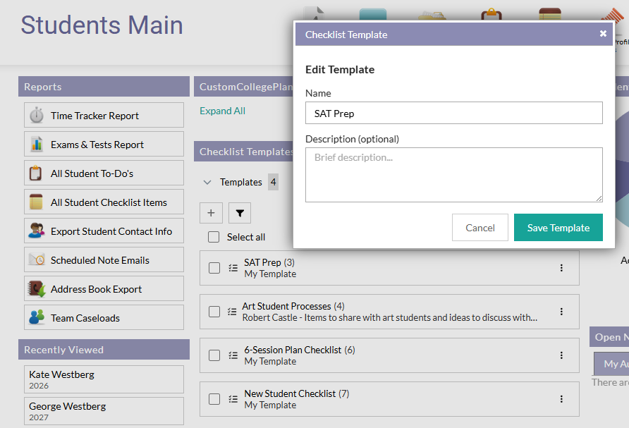Open All Student Checklist Items report

109,202
